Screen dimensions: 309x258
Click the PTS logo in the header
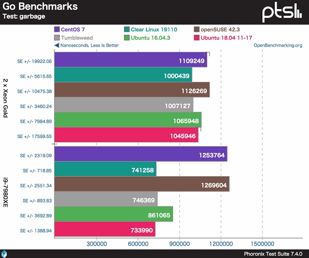click(x=282, y=11)
